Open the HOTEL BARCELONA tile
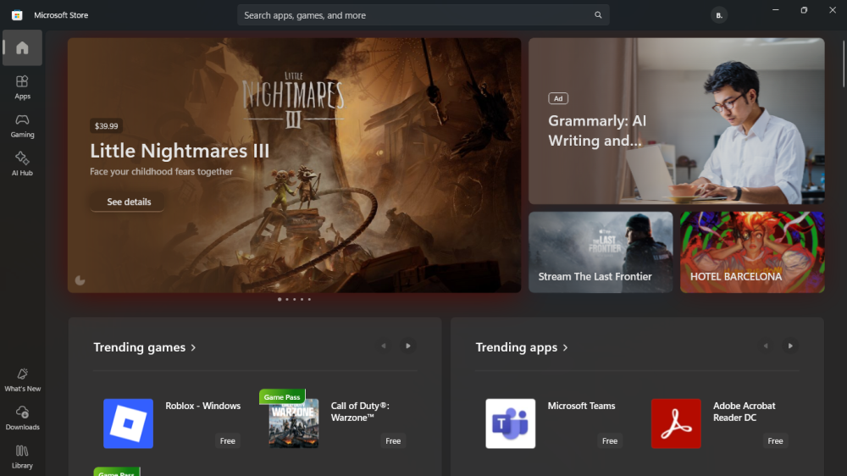 752,252
